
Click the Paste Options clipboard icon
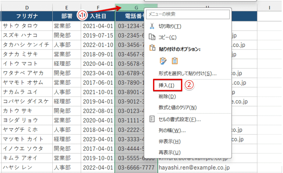coord(152,48)
